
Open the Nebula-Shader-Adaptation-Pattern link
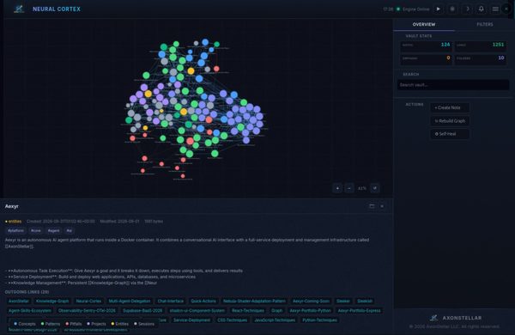coord(254,301)
